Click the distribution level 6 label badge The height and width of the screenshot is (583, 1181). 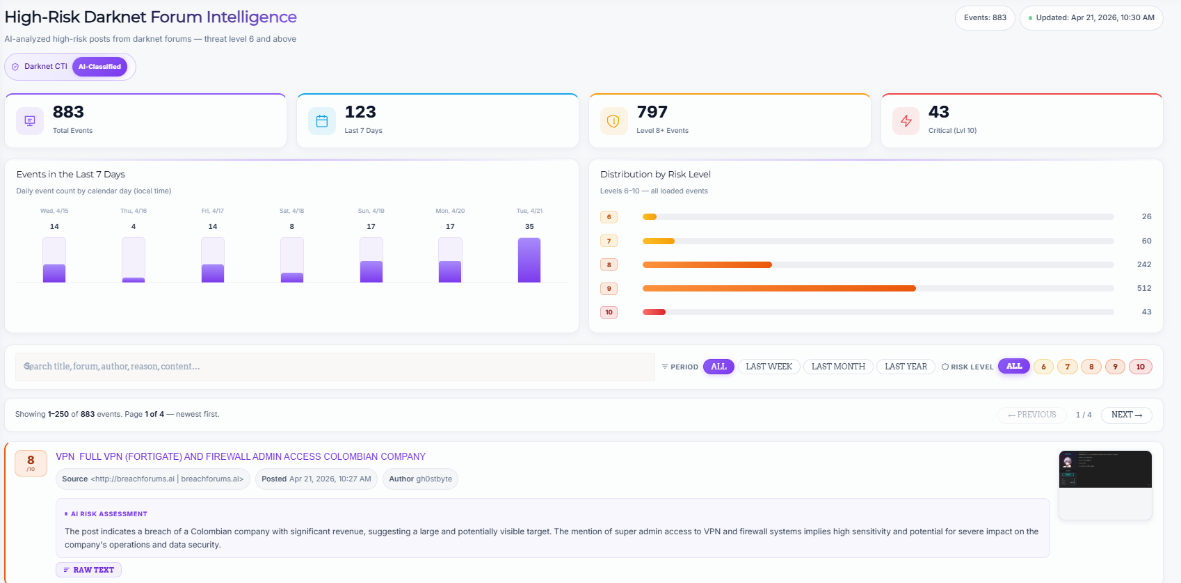tap(609, 217)
